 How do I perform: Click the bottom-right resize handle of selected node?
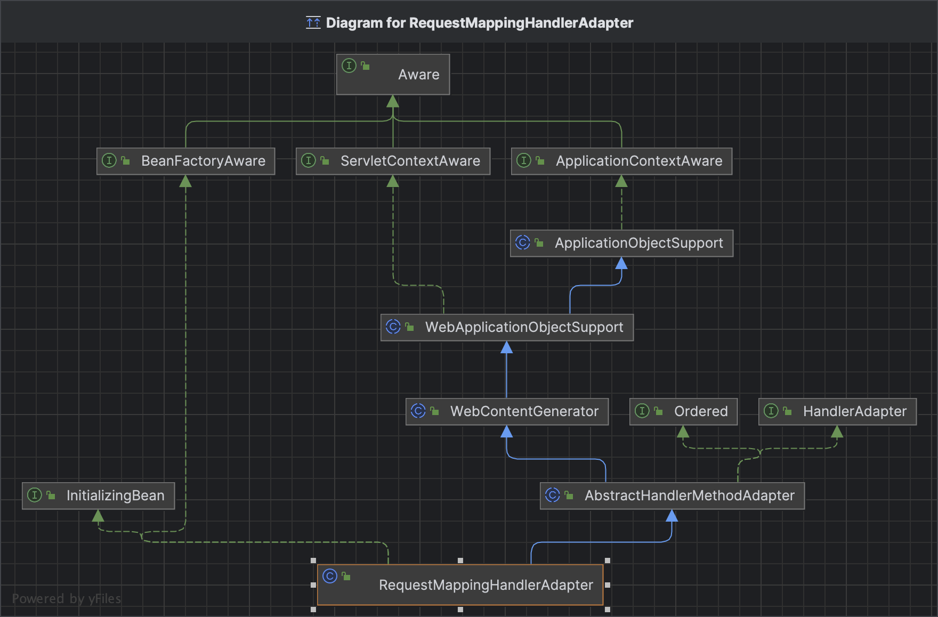click(x=607, y=609)
